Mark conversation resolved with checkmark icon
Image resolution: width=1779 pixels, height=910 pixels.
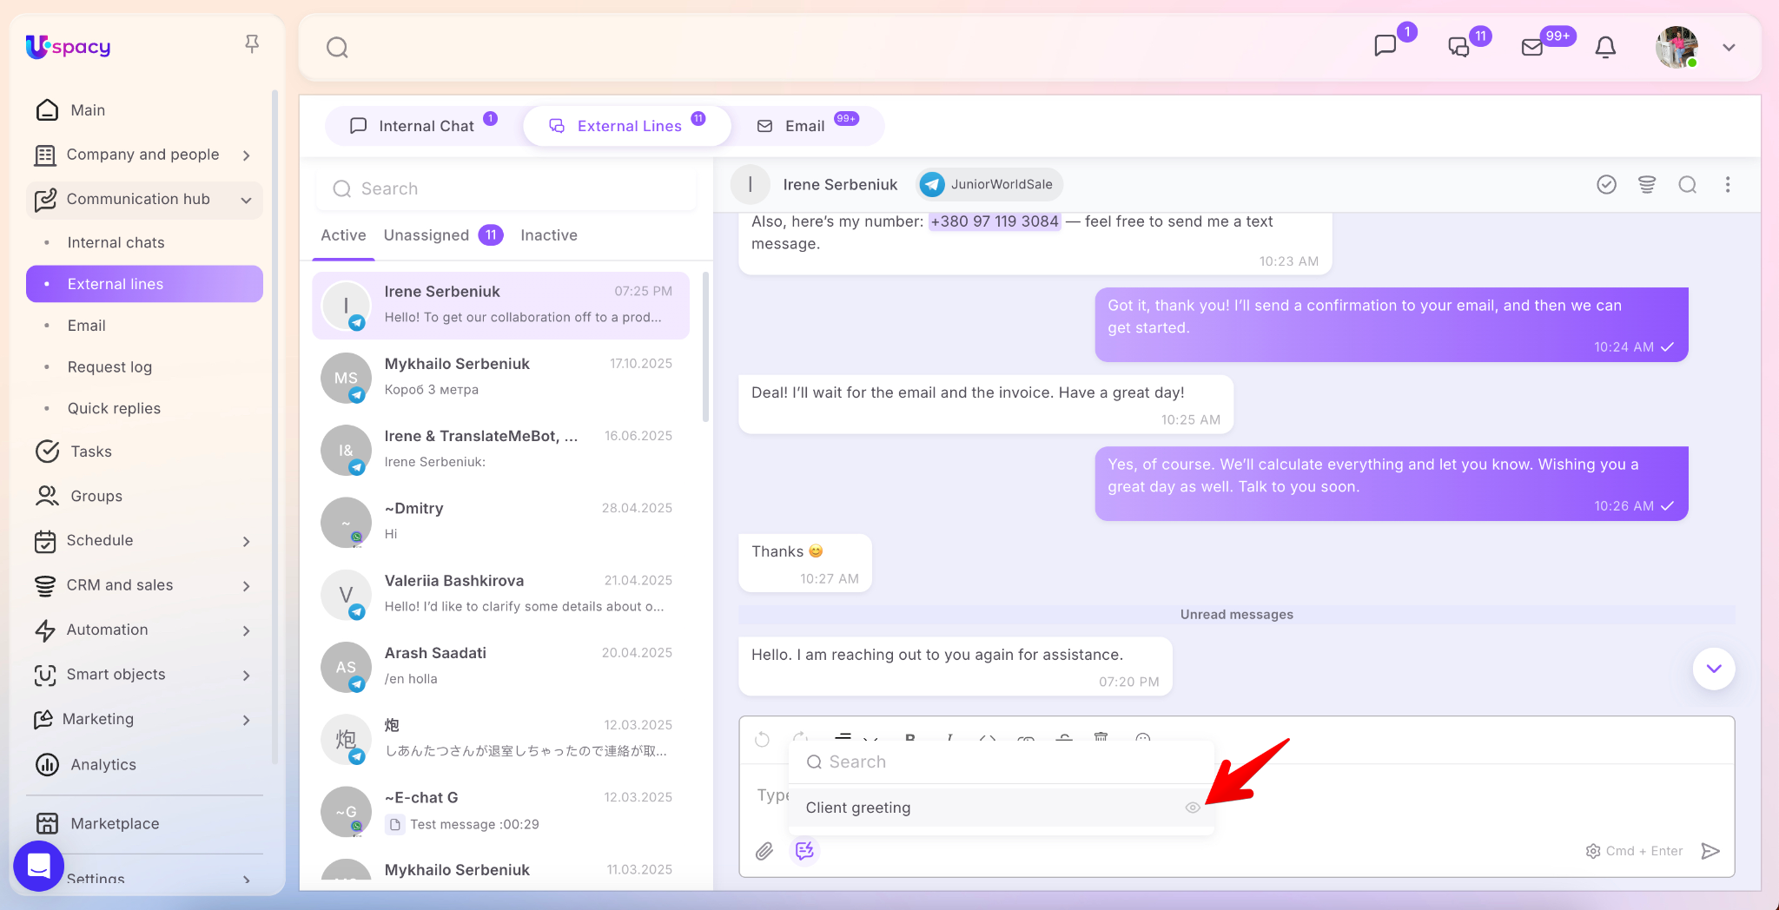pos(1606,184)
